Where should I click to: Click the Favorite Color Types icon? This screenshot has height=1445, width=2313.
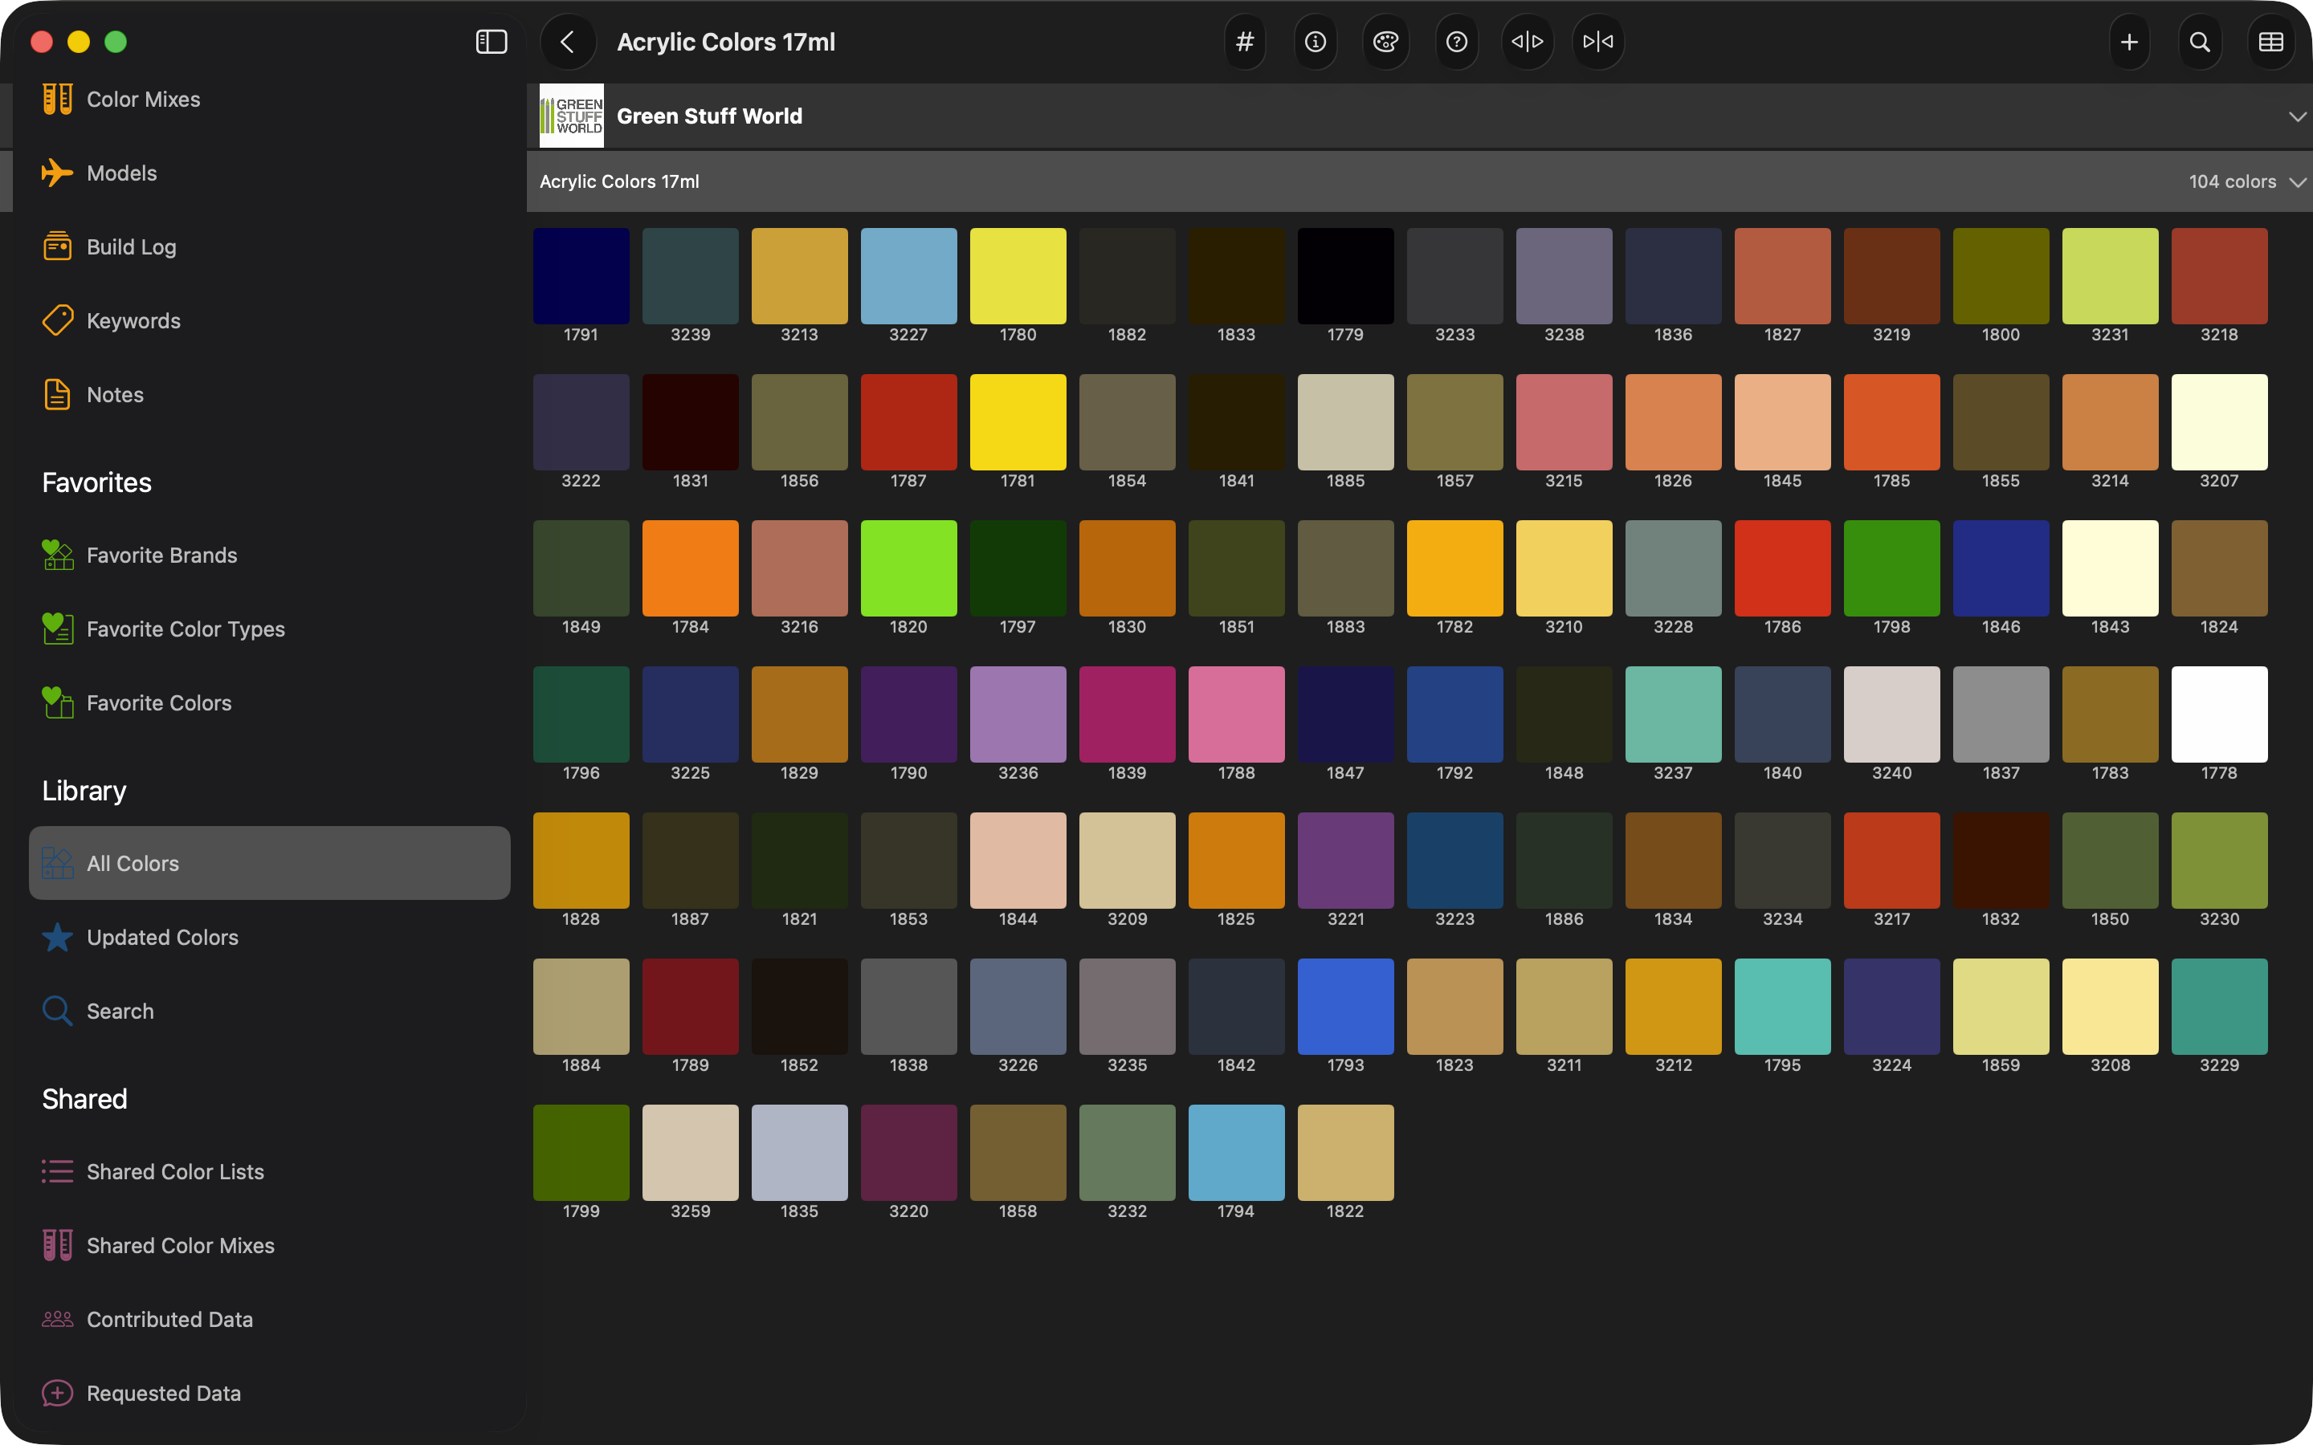57,629
